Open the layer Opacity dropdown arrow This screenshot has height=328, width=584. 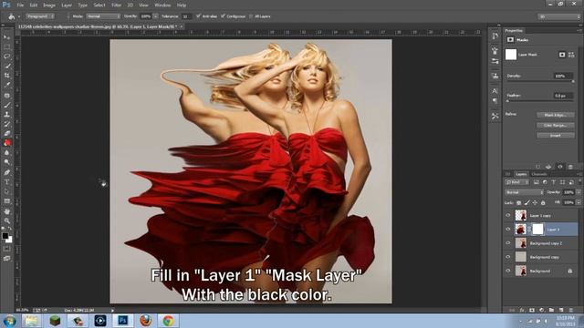[579, 192]
